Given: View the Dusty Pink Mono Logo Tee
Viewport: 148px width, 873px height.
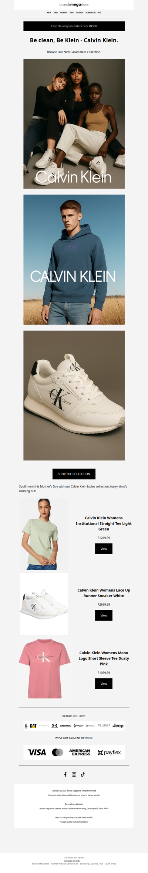Looking at the screenshot, I should tap(104, 684).
